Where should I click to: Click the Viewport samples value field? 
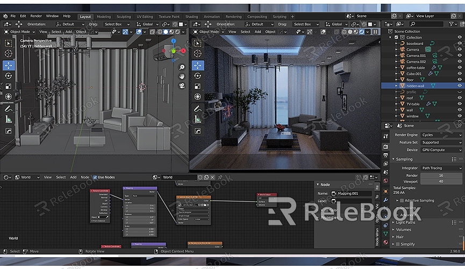coord(441,181)
